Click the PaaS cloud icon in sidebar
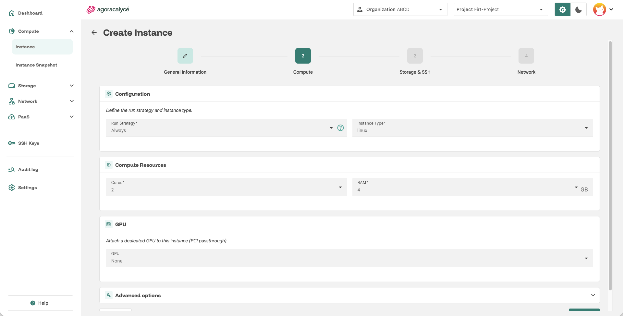 tap(12, 117)
